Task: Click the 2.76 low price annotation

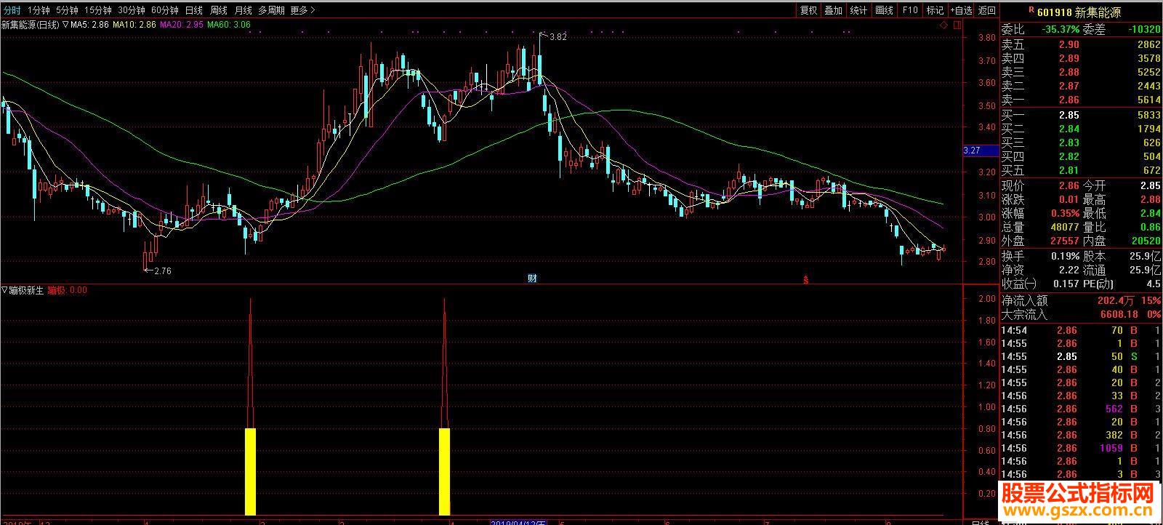Action: point(162,270)
